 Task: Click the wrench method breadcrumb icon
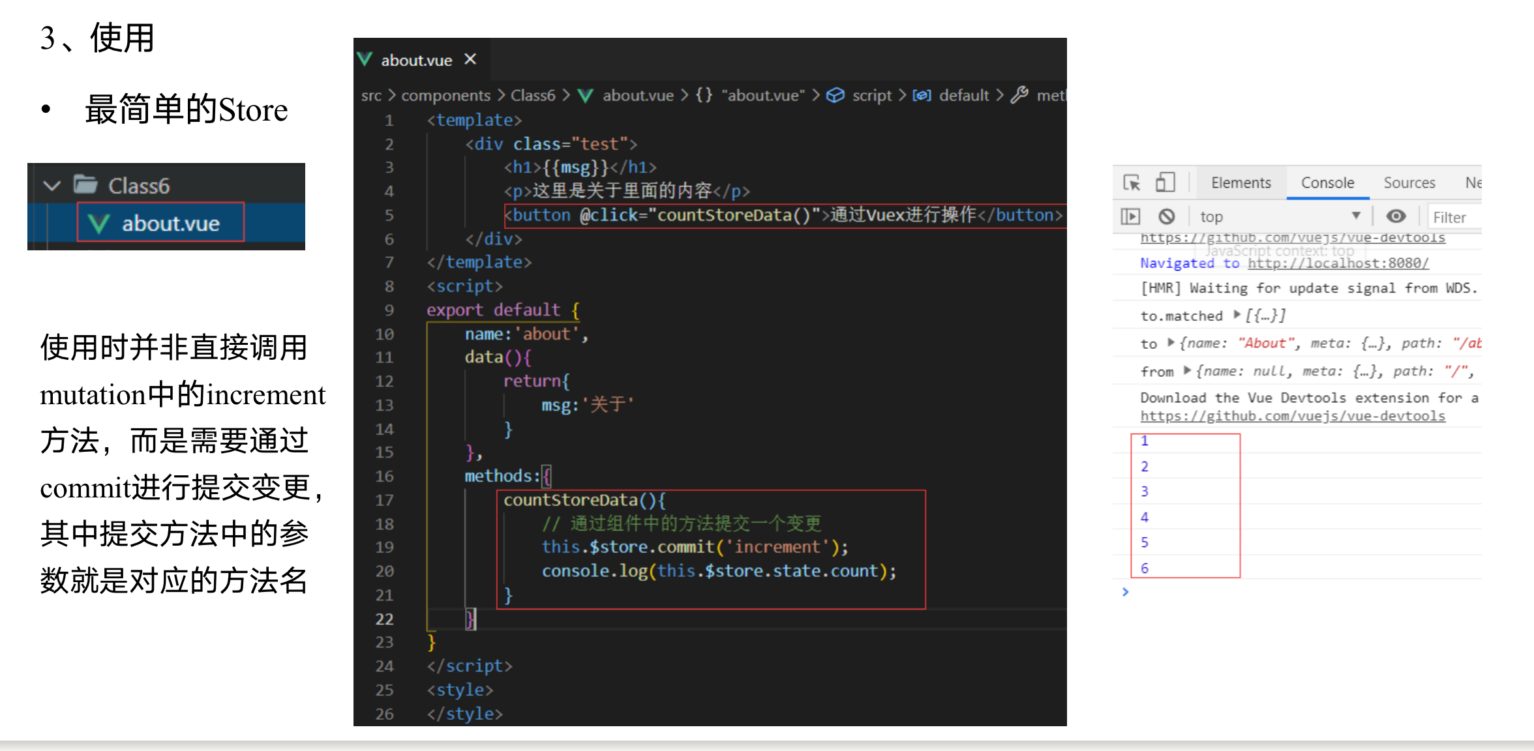click(1019, 95)
